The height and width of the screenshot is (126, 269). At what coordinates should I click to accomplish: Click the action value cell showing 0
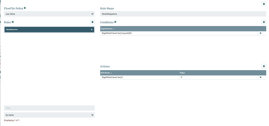218,77
